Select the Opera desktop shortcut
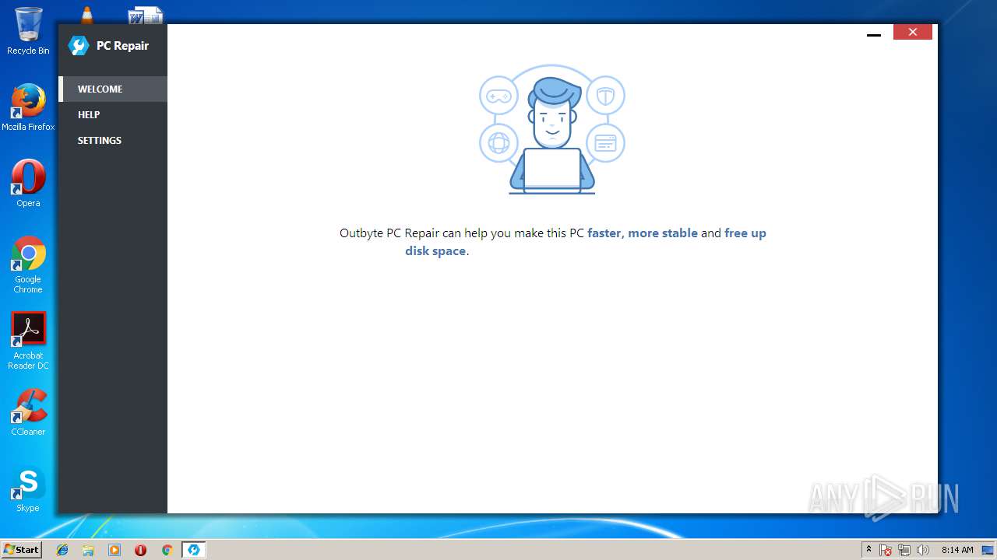The image size is (997, 560). pyautogui.click(x=28, y=184)
